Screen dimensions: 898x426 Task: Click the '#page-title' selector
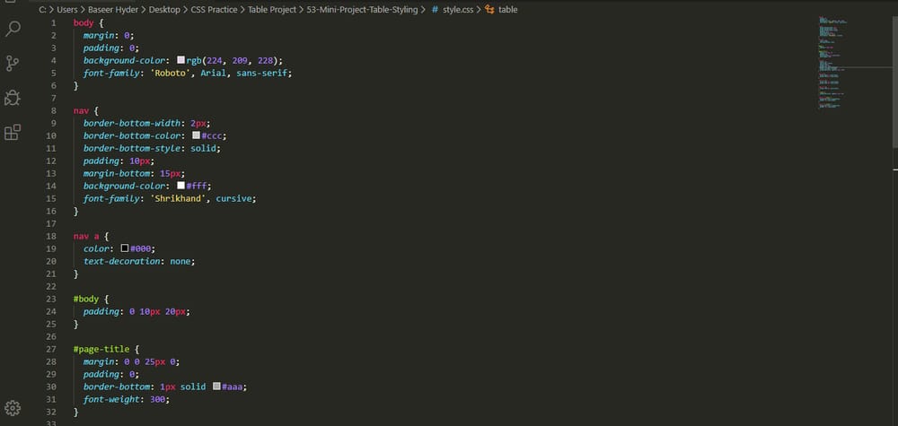(x=101, y=349)
